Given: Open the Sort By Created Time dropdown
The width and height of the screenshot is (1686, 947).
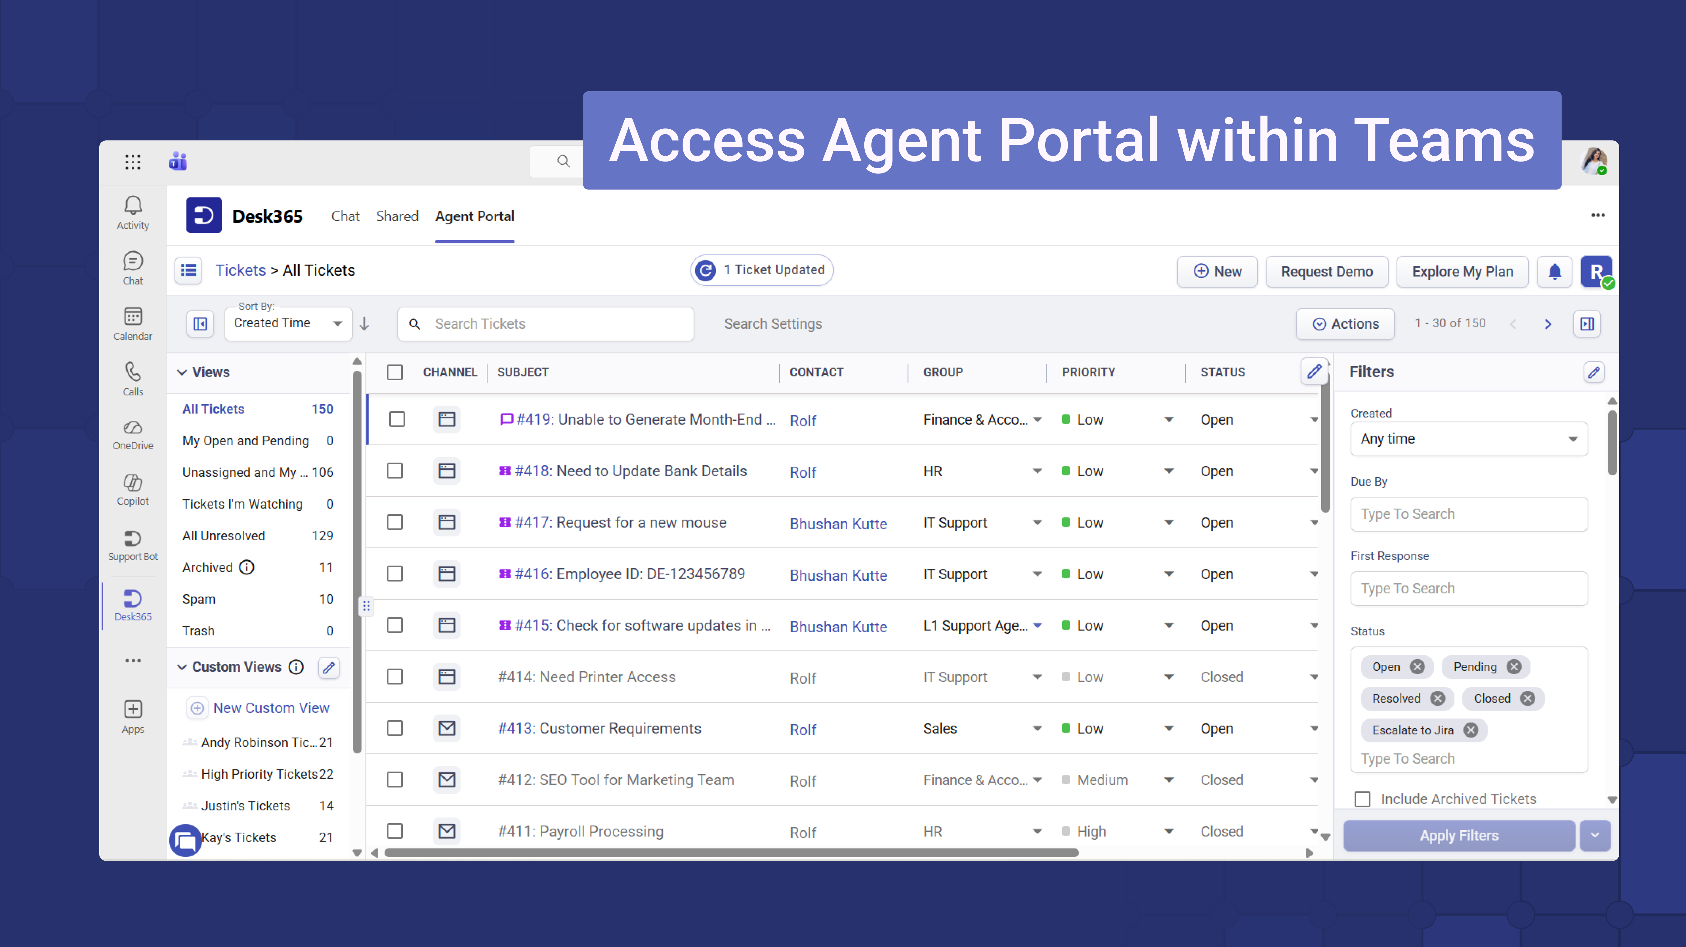Looking at the screenshot, I should click(x=288, y=323).
